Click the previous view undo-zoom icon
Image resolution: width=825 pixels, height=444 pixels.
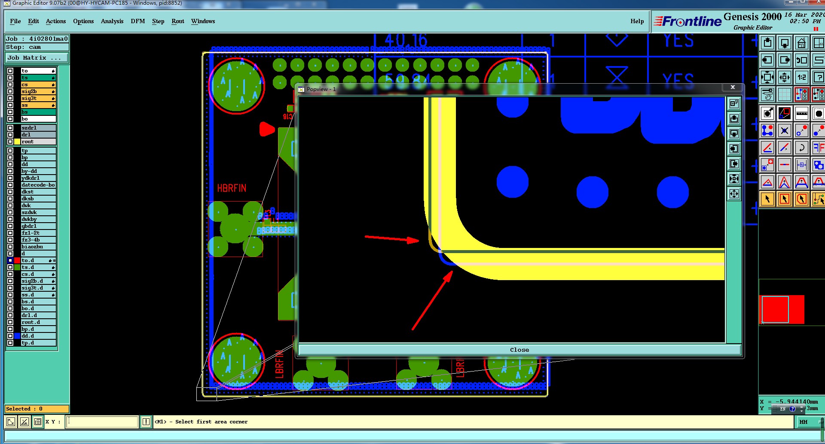(x=802, y=60)
